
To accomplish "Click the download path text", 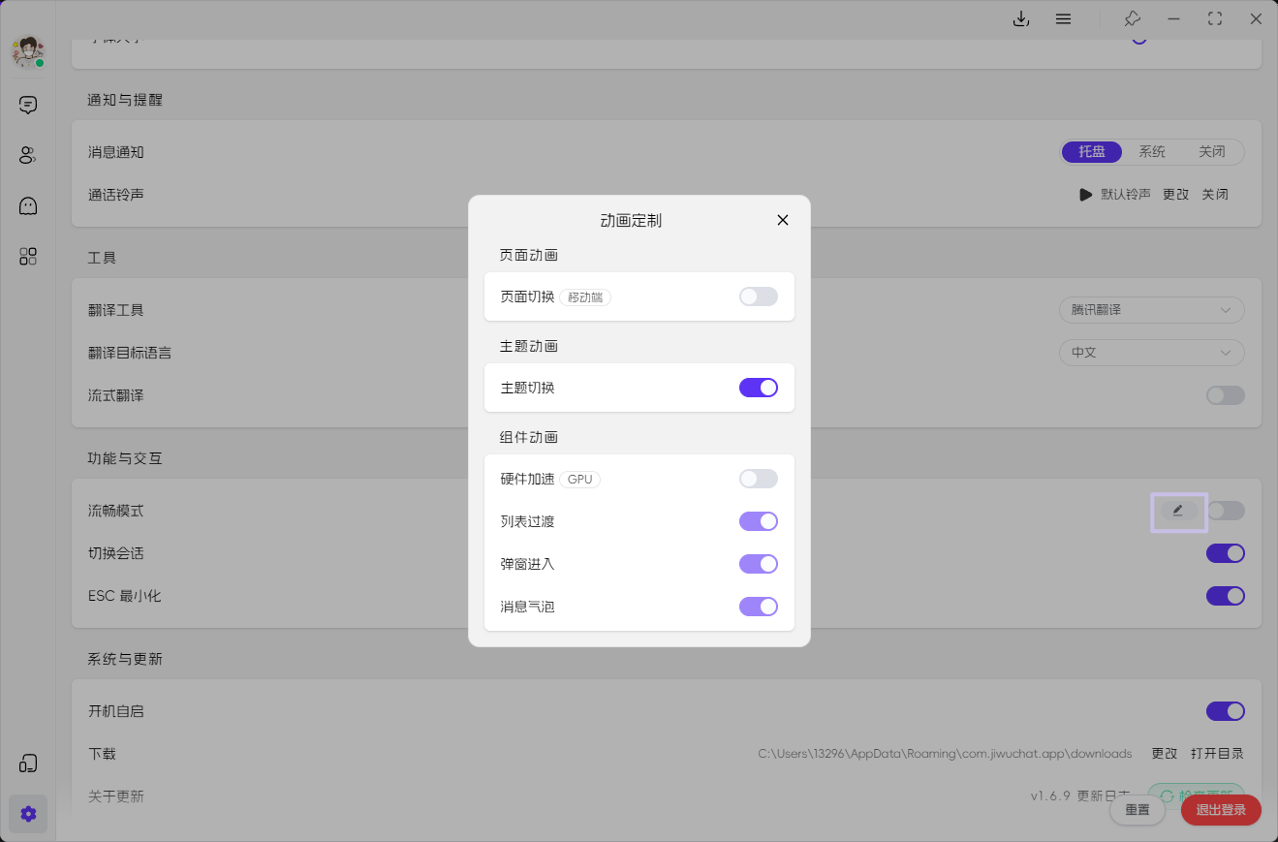I will coord(945,754).
